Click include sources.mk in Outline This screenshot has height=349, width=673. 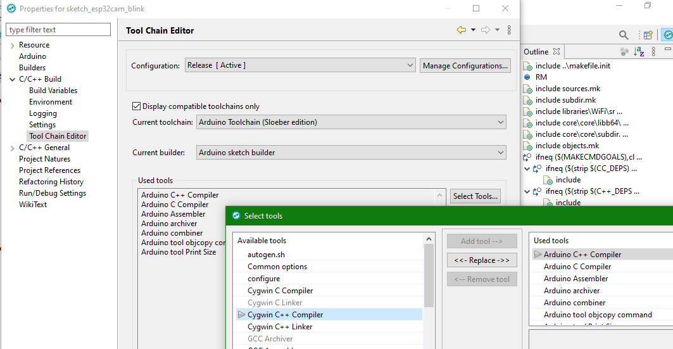(568, 89)
